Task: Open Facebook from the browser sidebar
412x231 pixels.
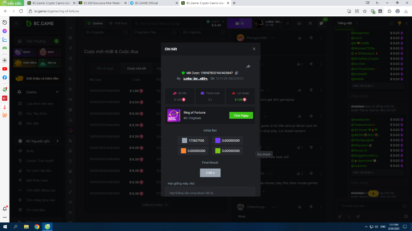Action: tap(5, 77)
